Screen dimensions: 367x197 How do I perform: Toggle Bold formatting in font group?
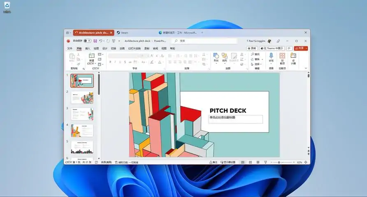110,62
